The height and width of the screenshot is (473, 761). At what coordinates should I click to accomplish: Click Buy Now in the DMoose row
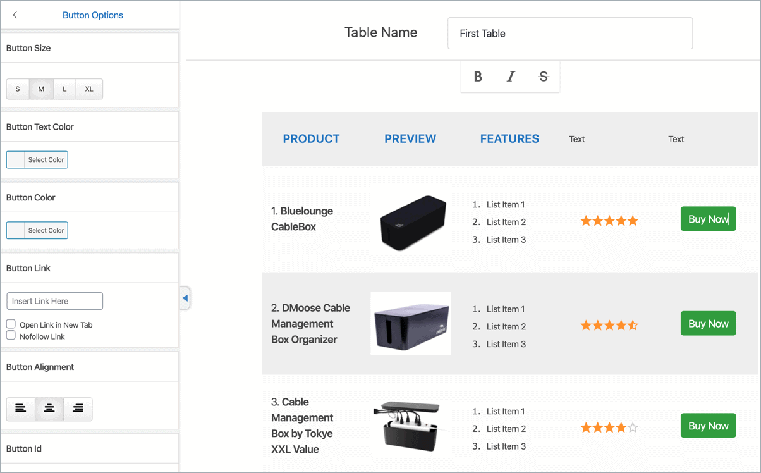tap(708, 323)
